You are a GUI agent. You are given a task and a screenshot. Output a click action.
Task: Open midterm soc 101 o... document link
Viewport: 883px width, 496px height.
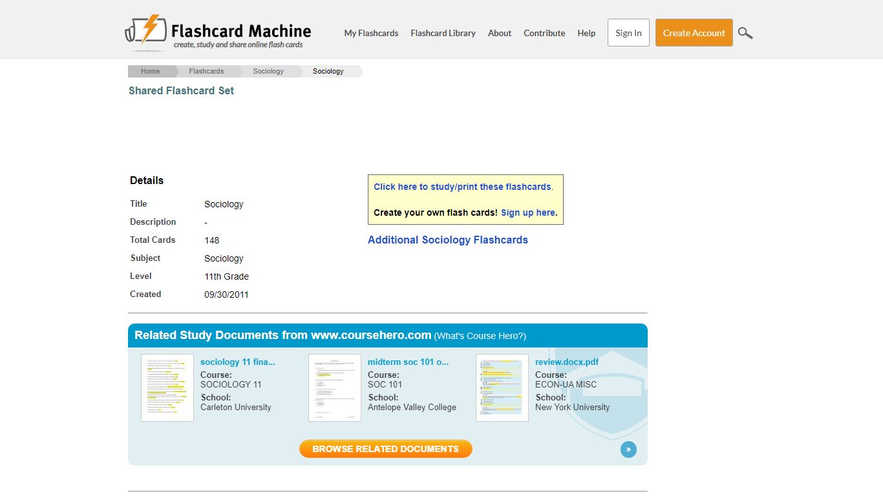pos(408,362)
